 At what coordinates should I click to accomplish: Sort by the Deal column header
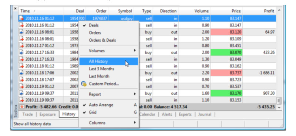coord(75,11)
